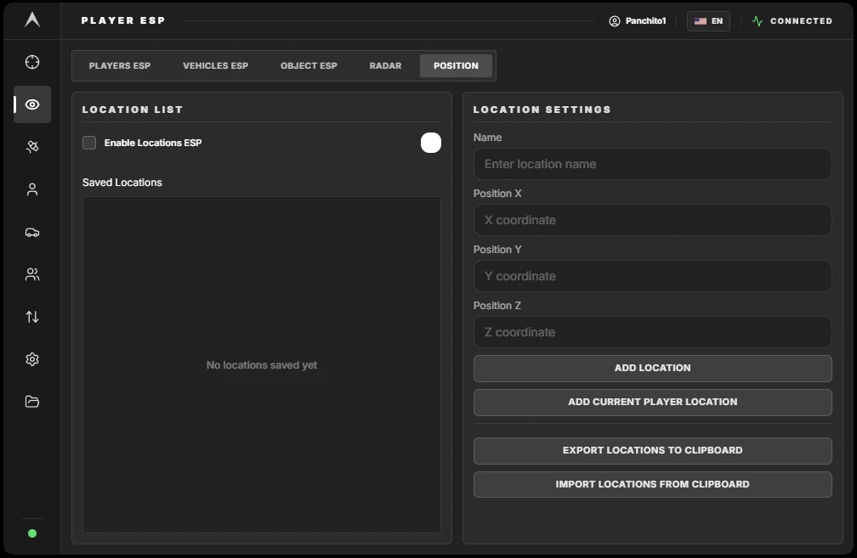Click the Add Location button
857x558 pixels.
653,368
